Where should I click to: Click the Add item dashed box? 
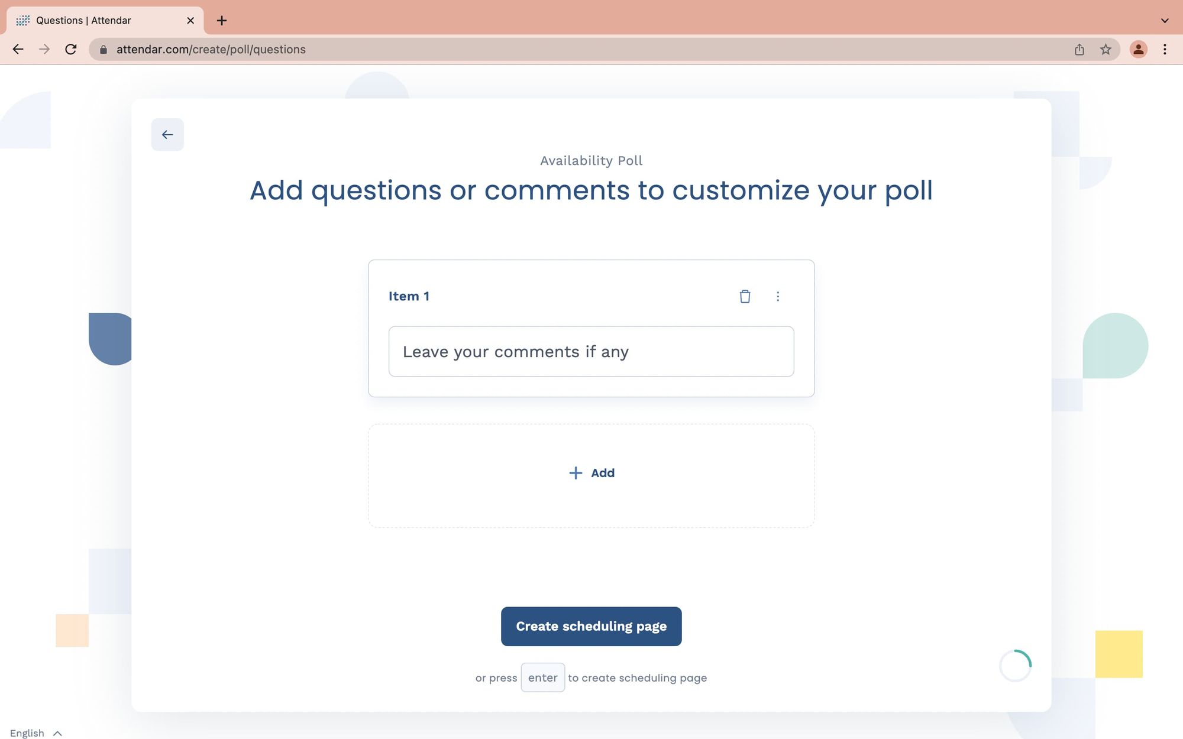[x=591, y=475]
